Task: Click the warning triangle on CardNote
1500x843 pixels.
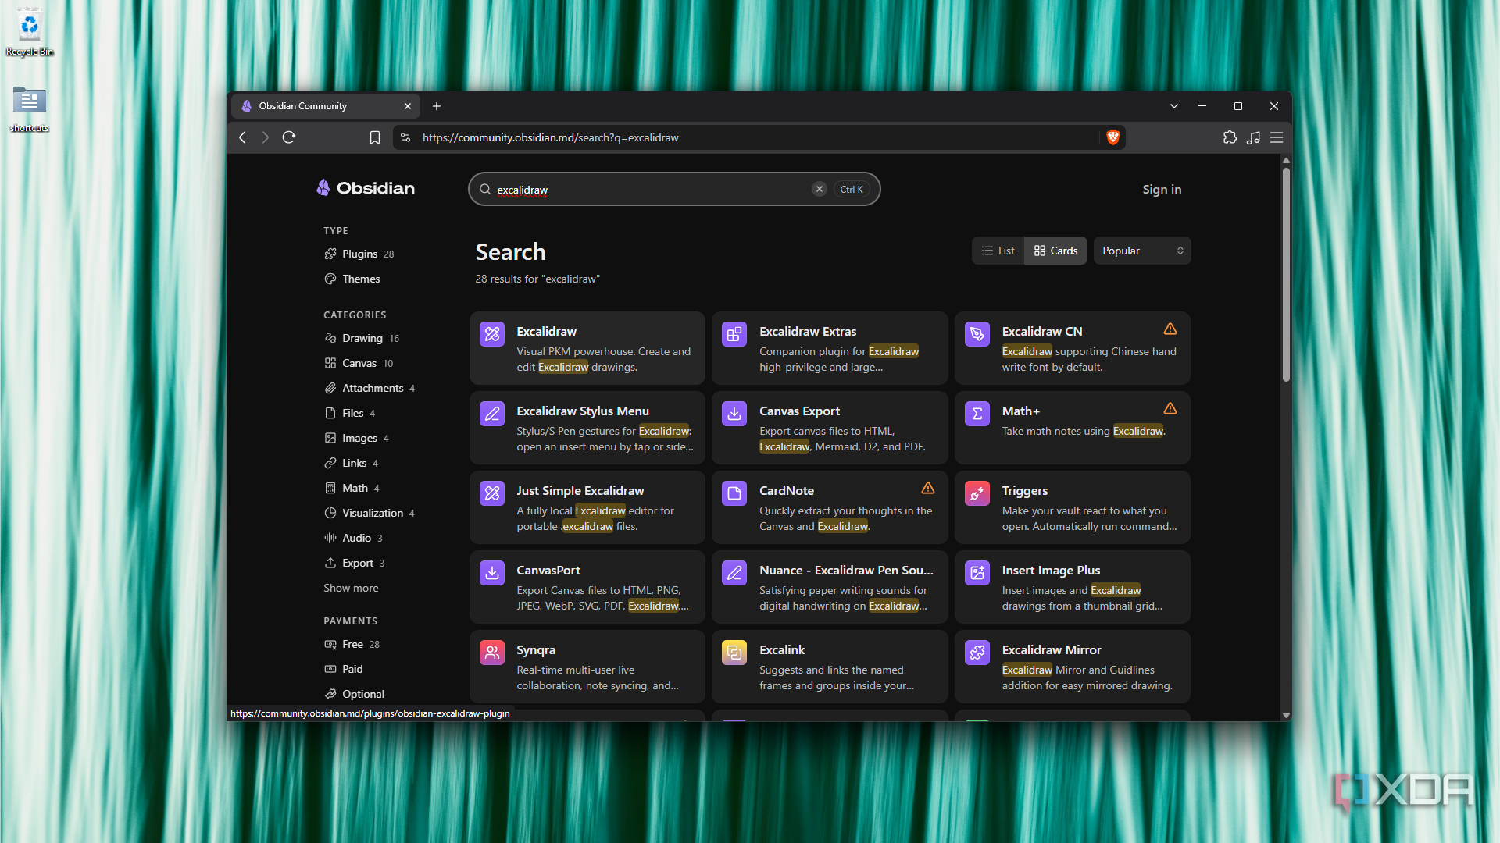Action: [x=927, y=489]
